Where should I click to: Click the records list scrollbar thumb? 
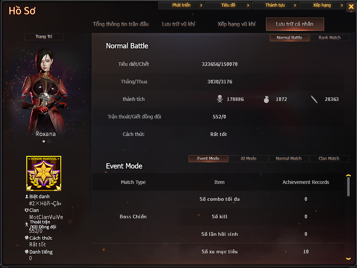(348, 187)
